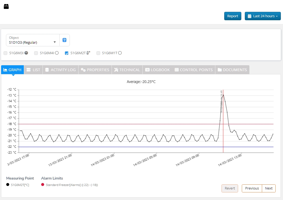Switch to the Activity Log tab
The width and height of the screenshot is (283, 200).
(x=60, y=70)
